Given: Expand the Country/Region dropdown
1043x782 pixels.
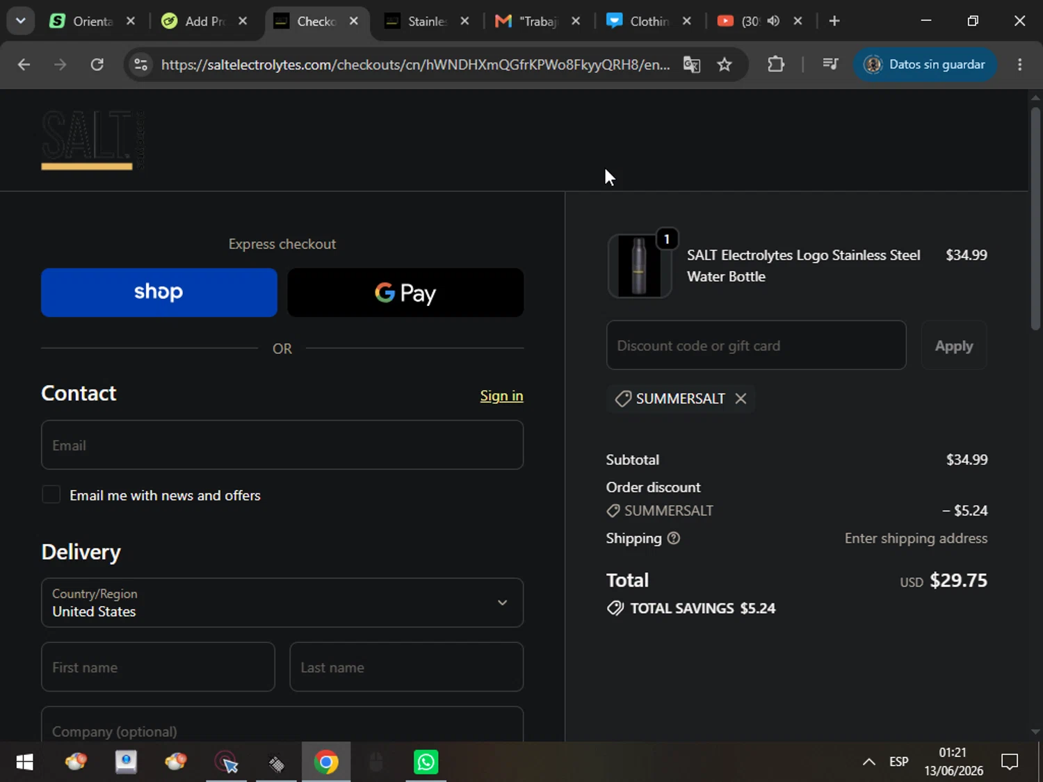Looking at the screenshot, I should (x=282, y=603).
